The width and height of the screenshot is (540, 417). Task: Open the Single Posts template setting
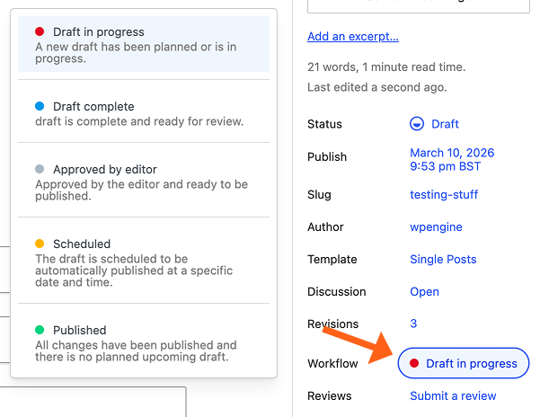[x=443, y=260]
